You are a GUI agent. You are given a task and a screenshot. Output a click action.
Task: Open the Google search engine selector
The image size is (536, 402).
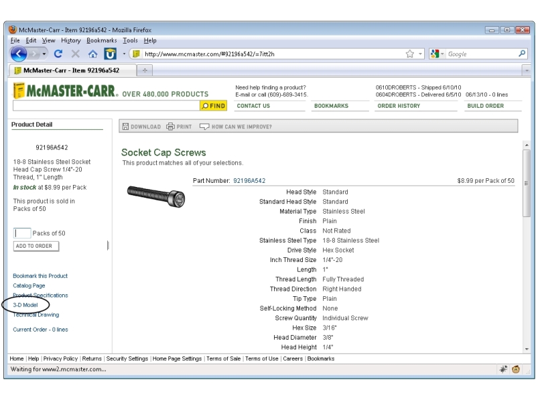tap(438, 54)
